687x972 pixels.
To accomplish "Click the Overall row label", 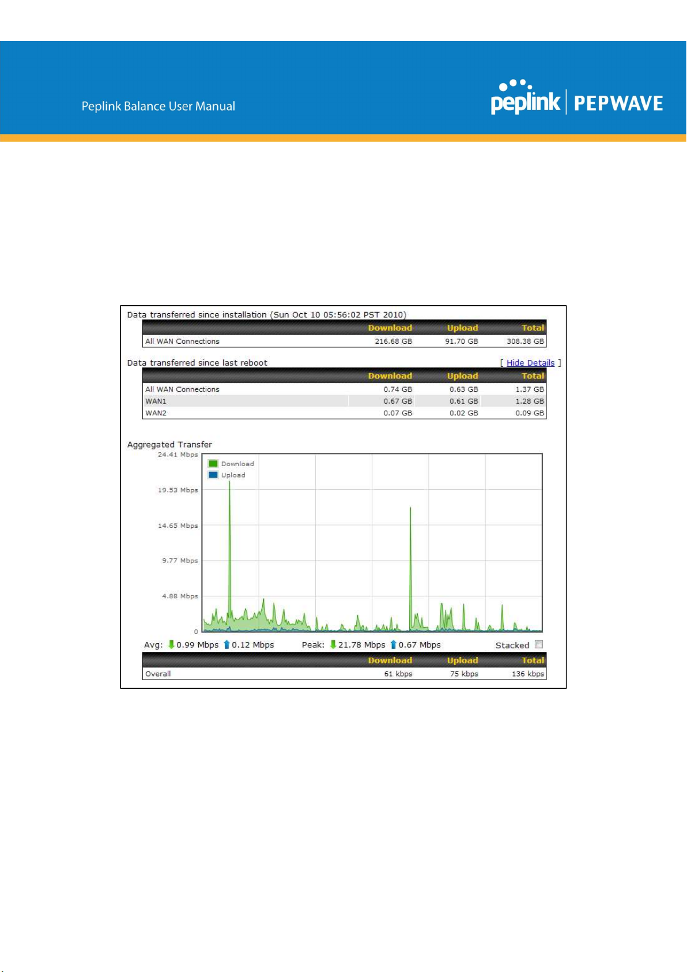I will (158, 674).
